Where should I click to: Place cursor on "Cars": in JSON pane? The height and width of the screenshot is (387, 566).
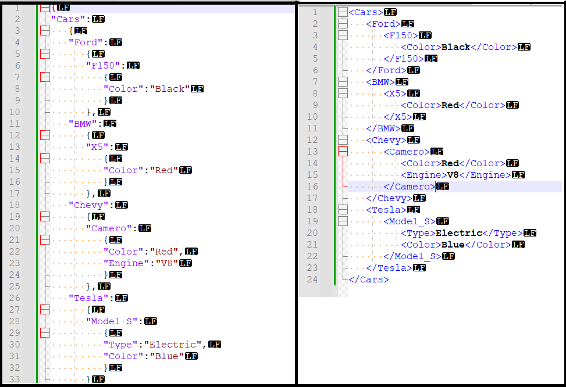71,19
